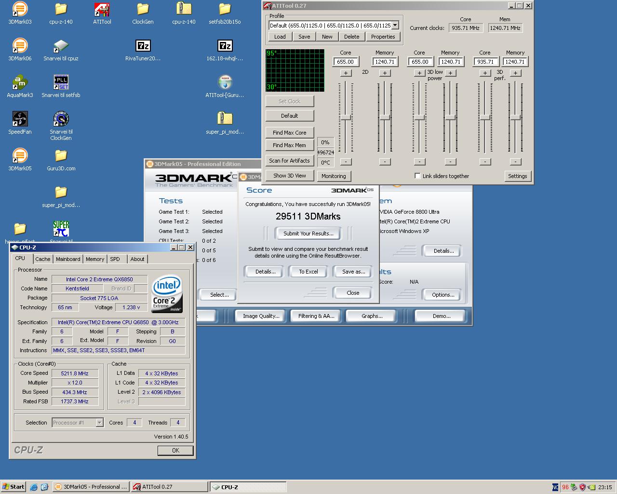Screen dimensions: 617x494
Task: Open the Guru3D.com folder
Action: [x=61, y=160]
